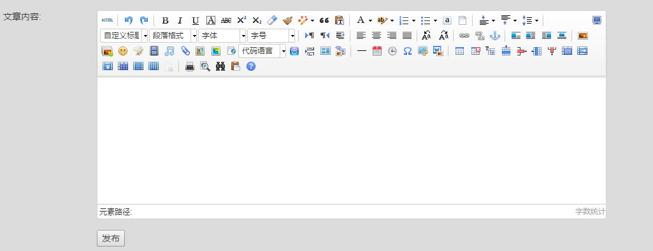Click the 发布 publish button
The height and width of the screenshot is (251, 653).
111,238
